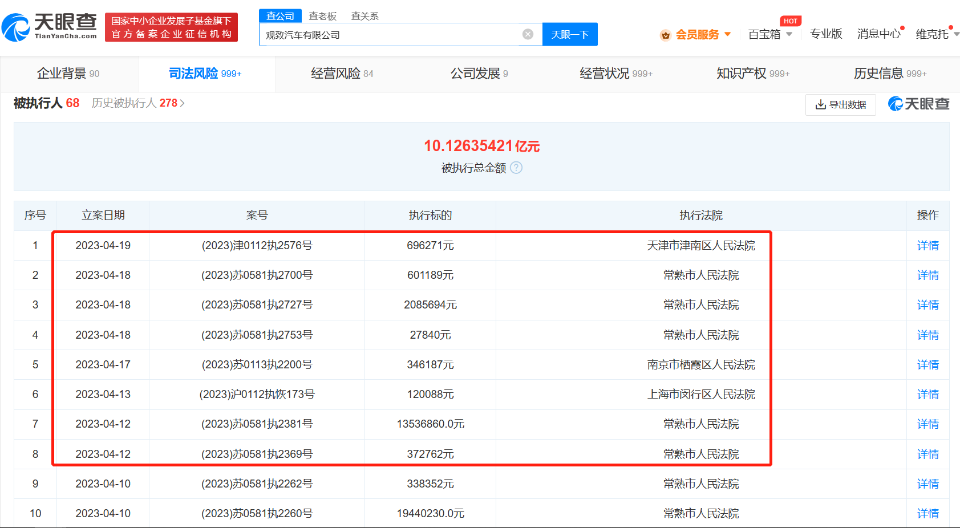Click the 案号 column header
The height and width of the screenshot is (528, 960).
coord(257,215)
